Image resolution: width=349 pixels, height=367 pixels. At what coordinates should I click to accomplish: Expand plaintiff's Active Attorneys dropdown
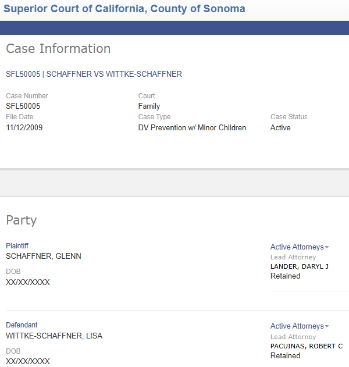pos(300,247)
